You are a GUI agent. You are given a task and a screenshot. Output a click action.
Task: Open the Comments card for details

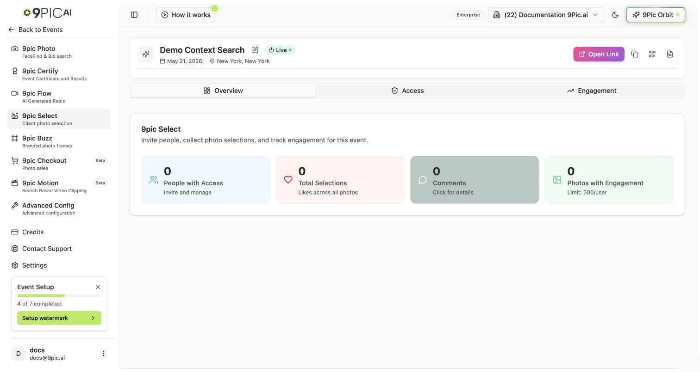(475, 180)
